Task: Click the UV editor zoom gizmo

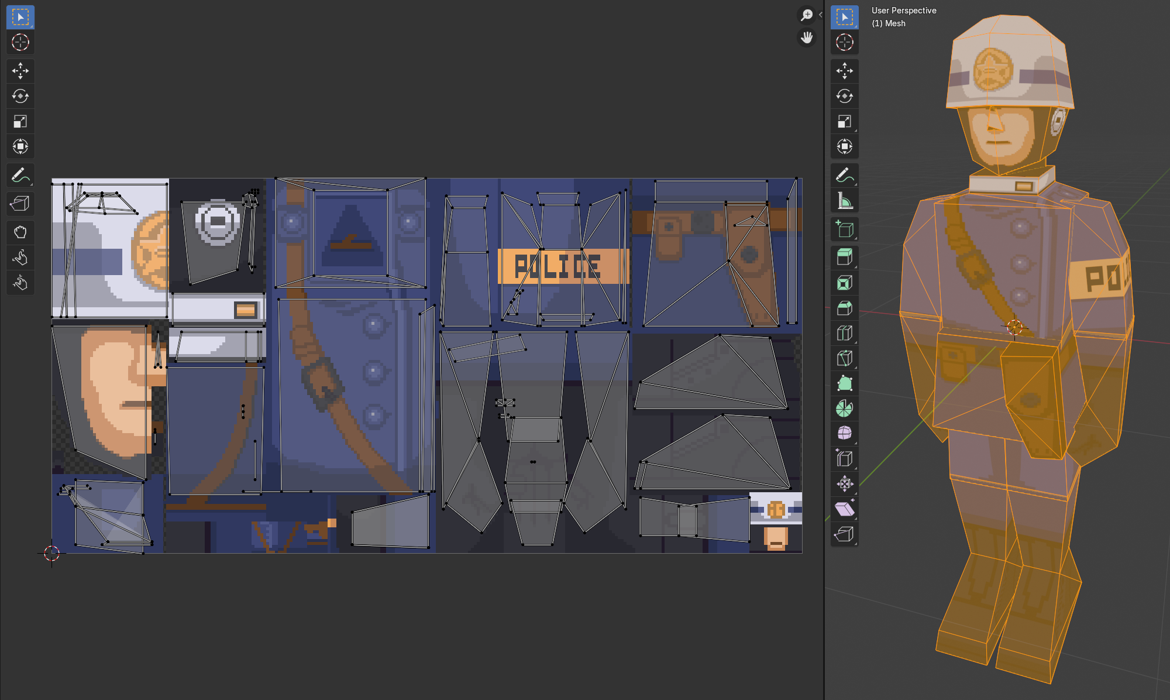Action: 807,15
